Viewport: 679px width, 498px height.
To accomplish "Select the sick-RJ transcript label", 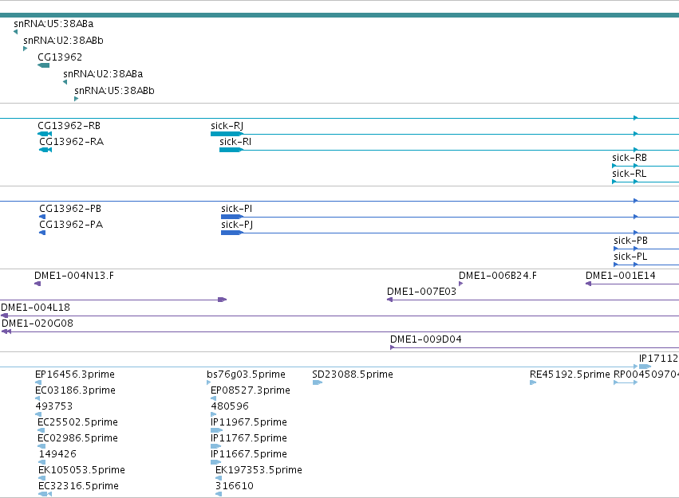I will click(227, 126).
